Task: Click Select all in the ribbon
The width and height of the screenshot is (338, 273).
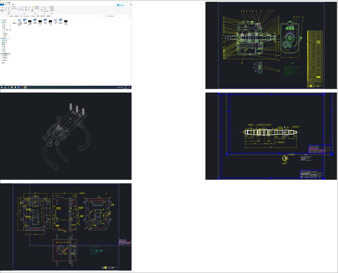Action: 51,7
